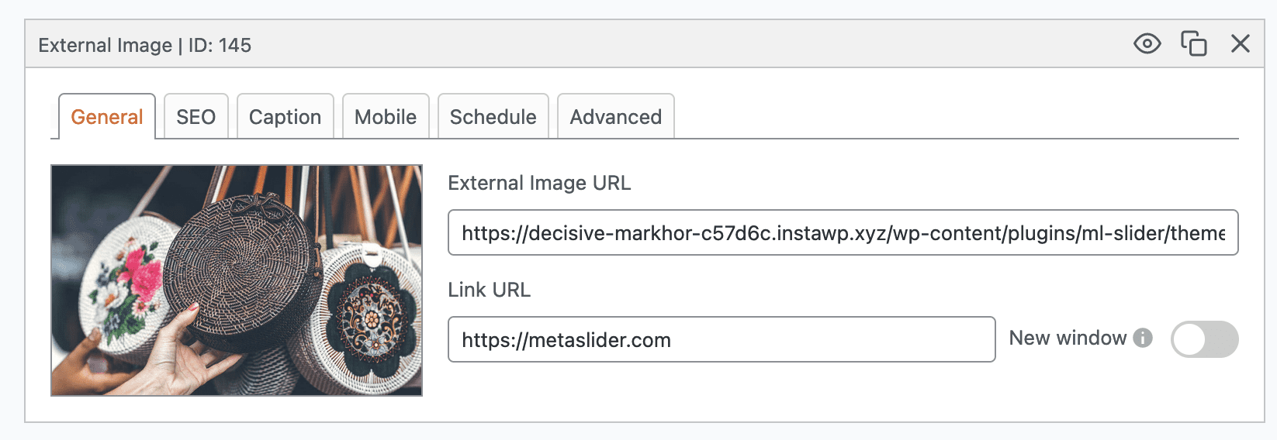Image resolution: width=1277 pixels, height=440 pixels.
Task: Select the Caption tab
Action: [285, 117]
